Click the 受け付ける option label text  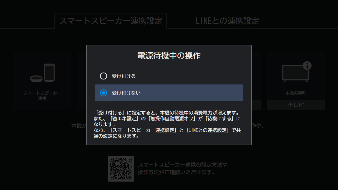click(124, 76)
